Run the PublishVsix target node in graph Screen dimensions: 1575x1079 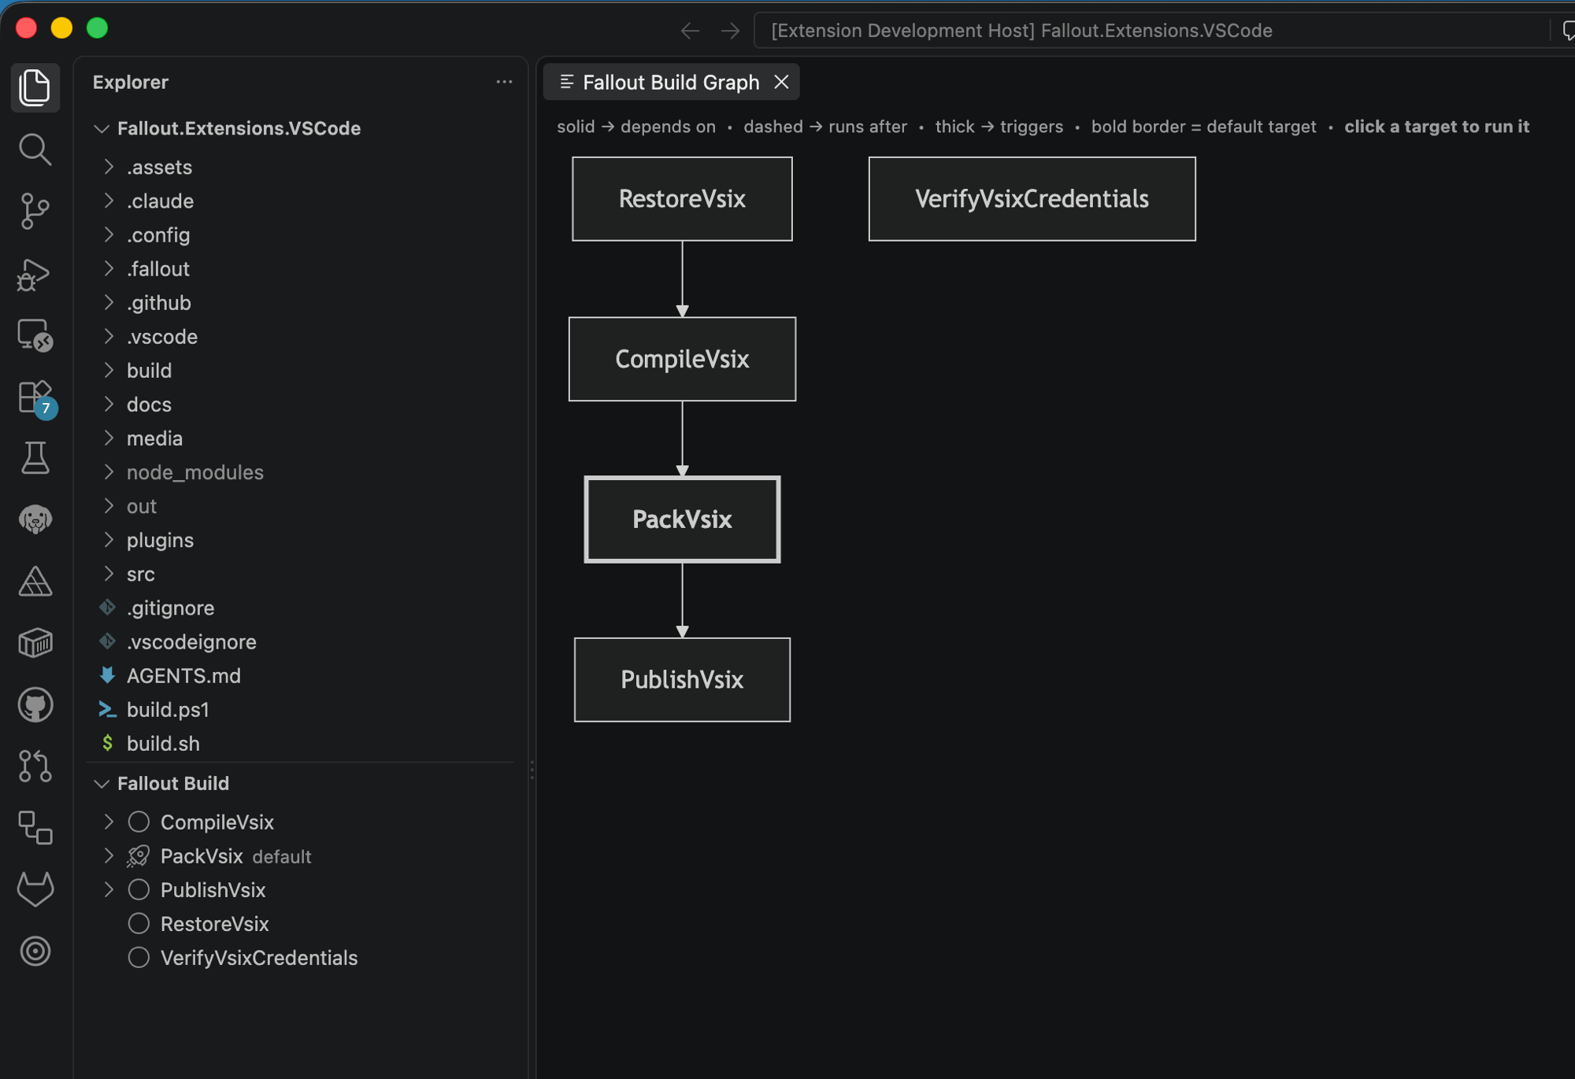tap(682, 680)
